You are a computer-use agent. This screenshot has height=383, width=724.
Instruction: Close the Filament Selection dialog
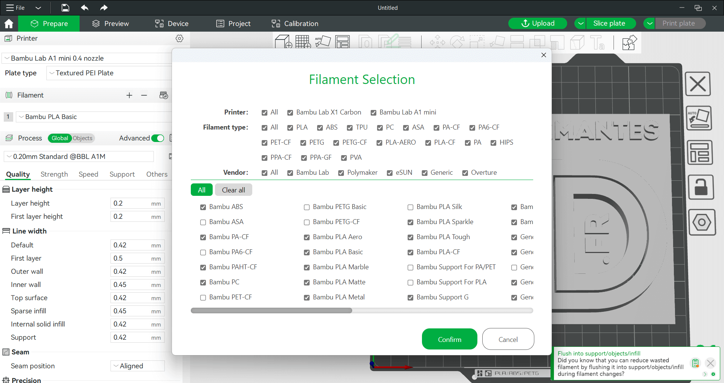tap(544, 55)
